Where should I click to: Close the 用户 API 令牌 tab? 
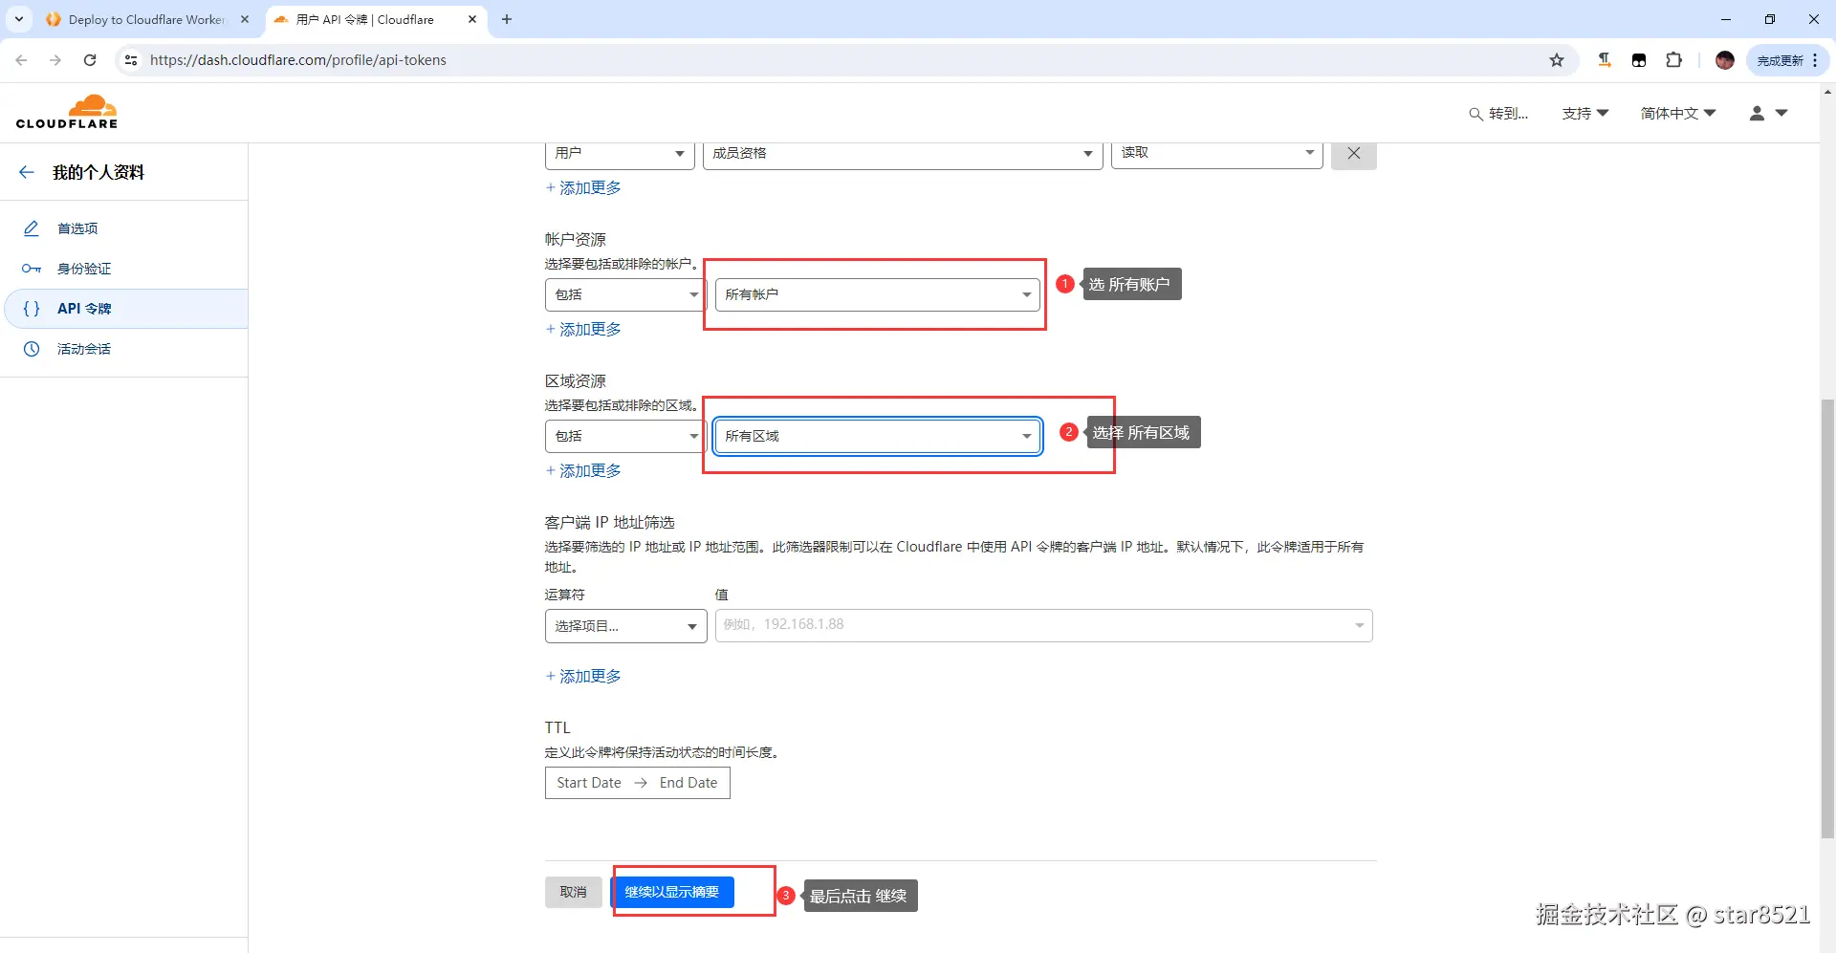tap(472, 19)
